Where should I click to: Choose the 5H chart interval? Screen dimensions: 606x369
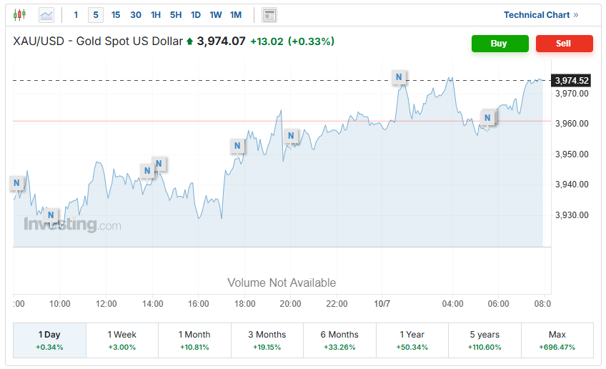pos(176,14)
